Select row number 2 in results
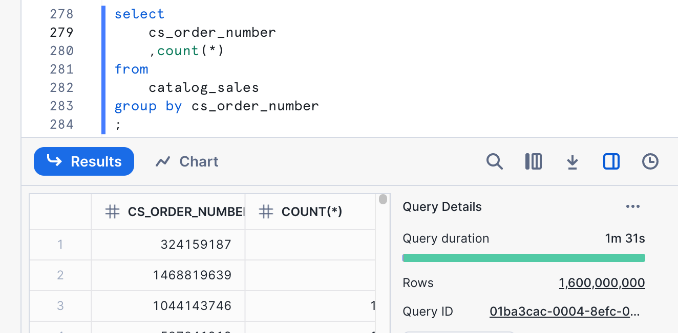The width and height of the screenshot is (678, 333). [x=60, y=275]
